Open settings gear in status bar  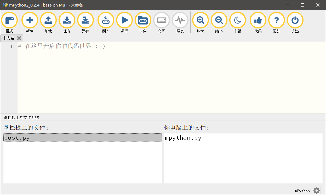[x=317, y=191]
